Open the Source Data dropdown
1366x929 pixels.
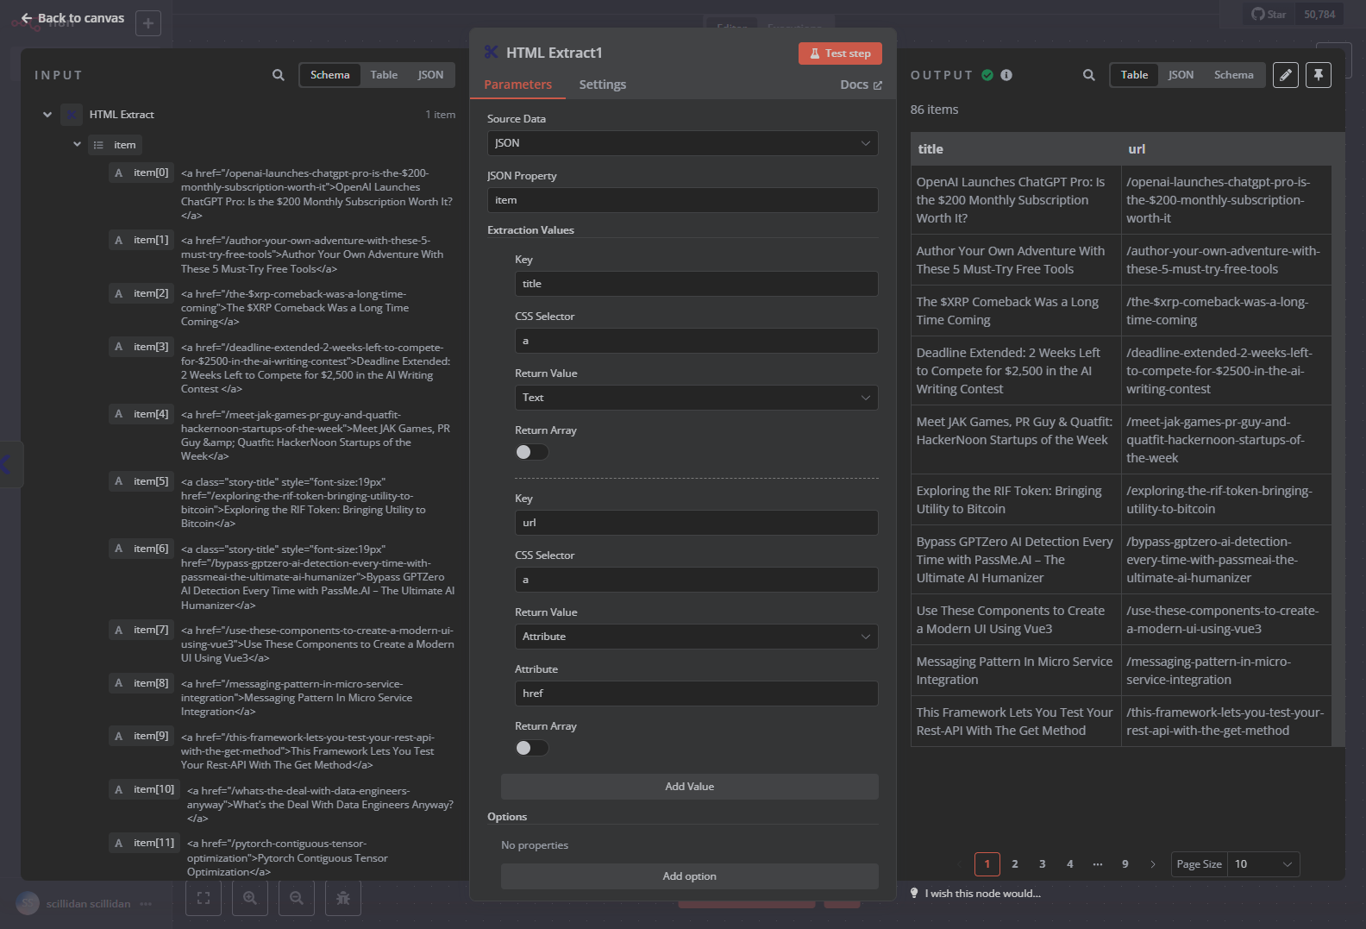point(683,143)
